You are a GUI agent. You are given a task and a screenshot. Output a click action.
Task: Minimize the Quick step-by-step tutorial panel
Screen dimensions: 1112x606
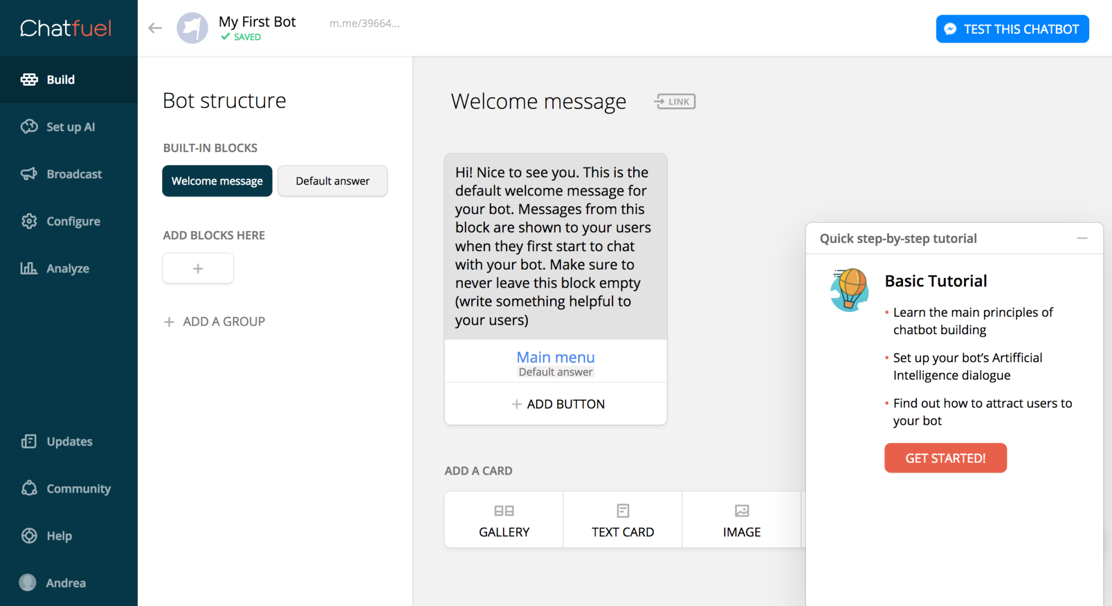pos(1082,238)
